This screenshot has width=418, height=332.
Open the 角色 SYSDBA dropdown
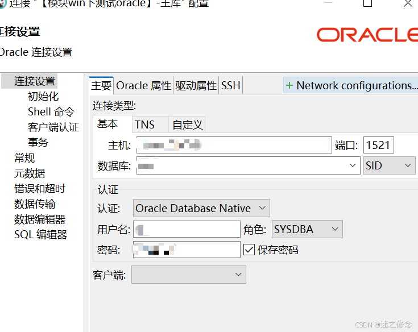point(307,229)
